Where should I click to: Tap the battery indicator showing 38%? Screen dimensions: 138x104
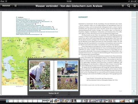[x=134, y=1]
